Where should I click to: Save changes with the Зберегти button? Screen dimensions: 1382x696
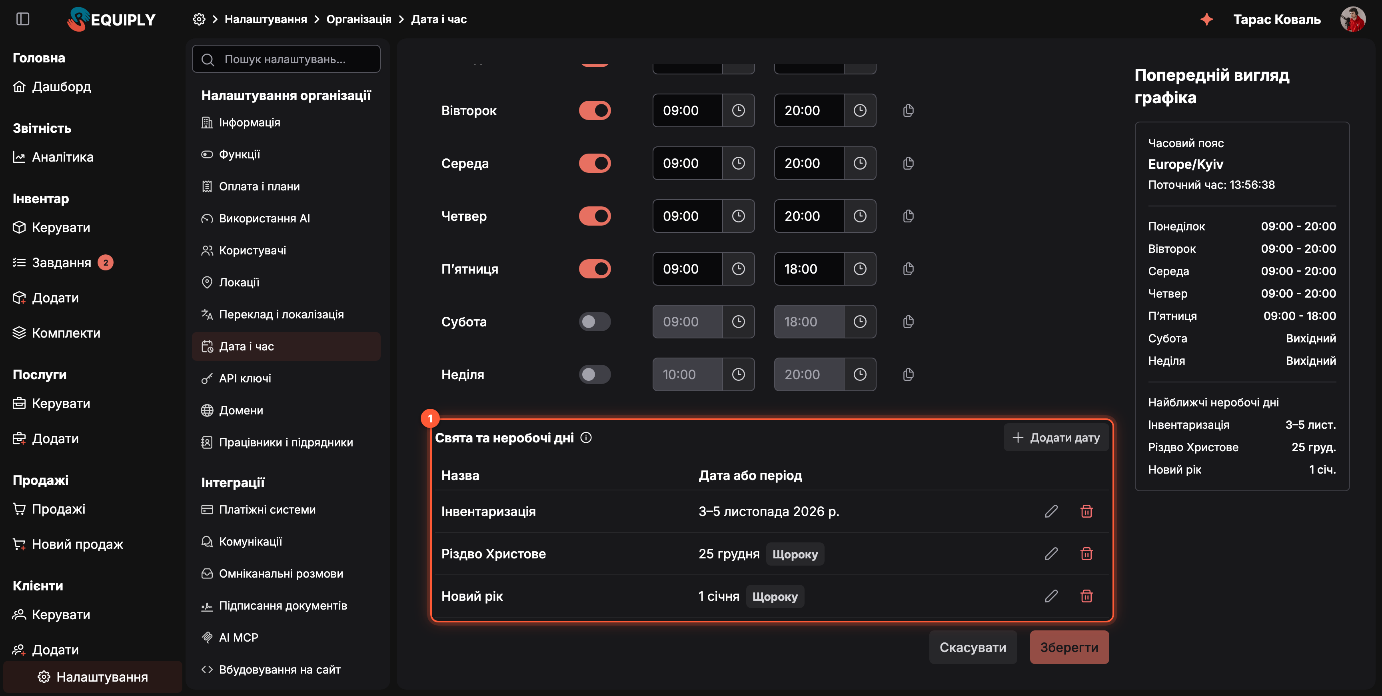(1068, 647)
